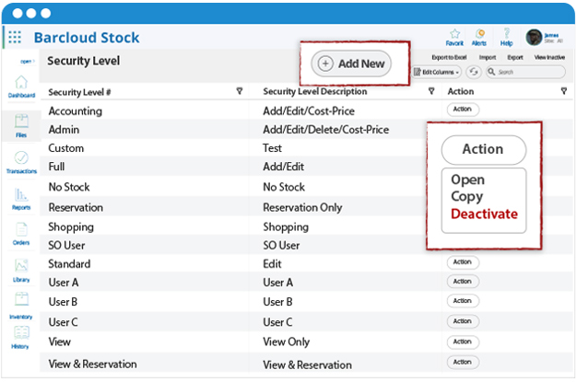This screenshot has height=382, width=577.
Task: Click the enlarged Action button
Action: (484, 150)
